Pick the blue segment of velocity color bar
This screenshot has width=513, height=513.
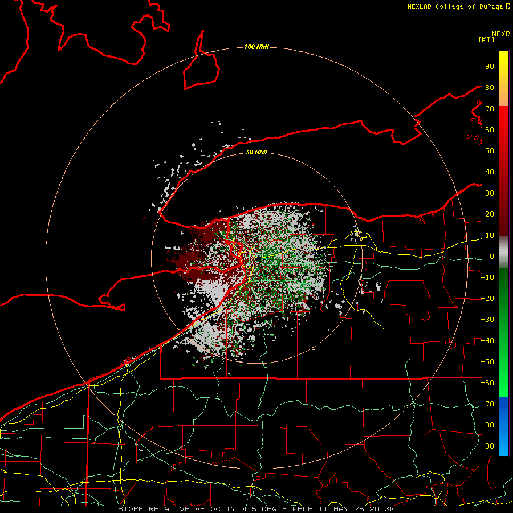pos(503,426)
